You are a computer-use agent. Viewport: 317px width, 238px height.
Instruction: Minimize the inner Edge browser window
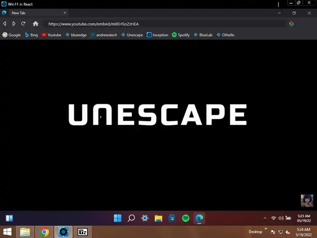click(279, 13)
